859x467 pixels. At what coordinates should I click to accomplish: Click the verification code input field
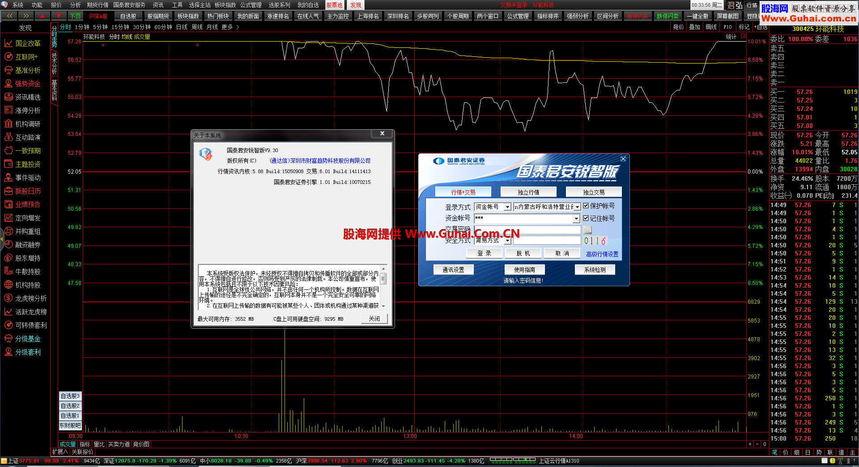tap(547, 241)
